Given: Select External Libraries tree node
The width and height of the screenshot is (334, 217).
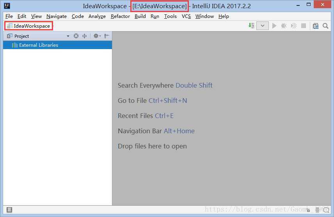Looking at the screenshot, I should pos(57,45).
